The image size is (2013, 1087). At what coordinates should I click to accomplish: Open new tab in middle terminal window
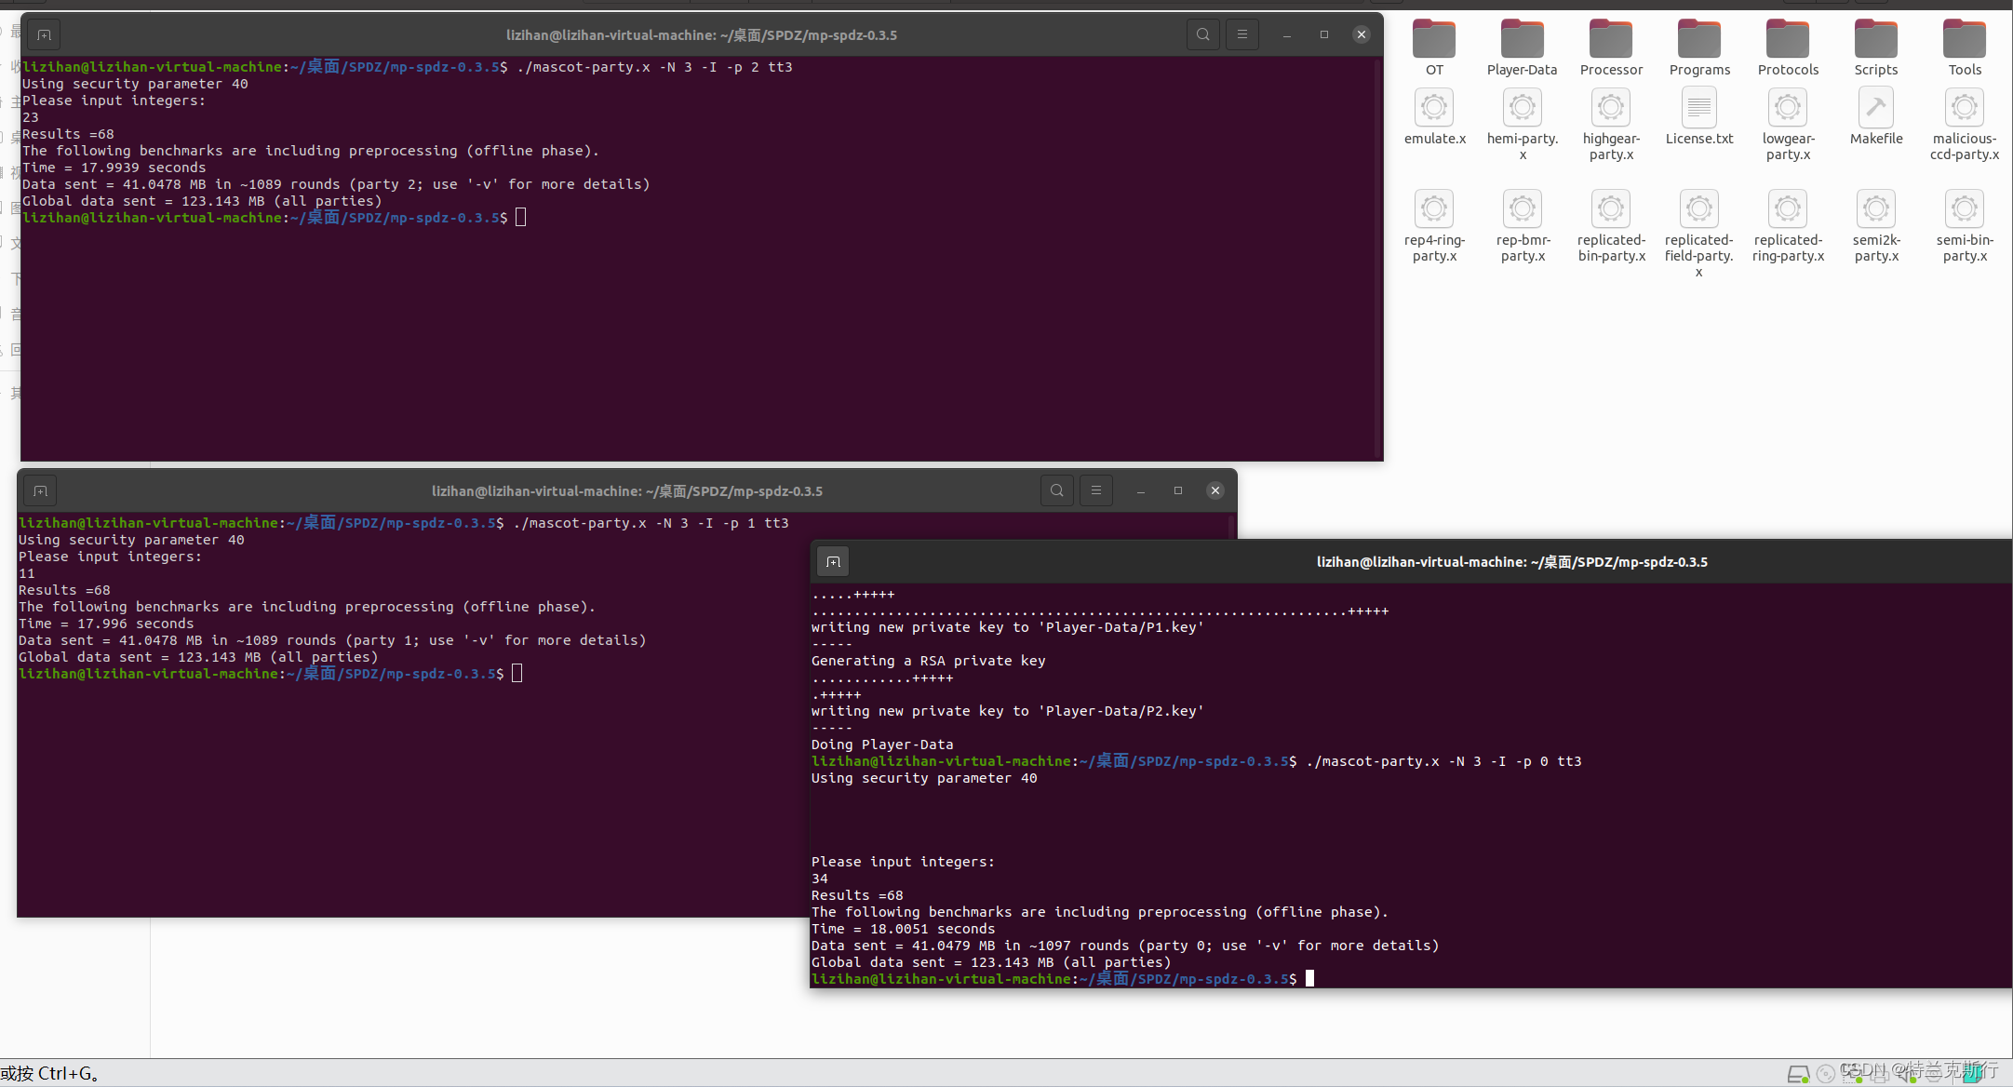(40, 491)
